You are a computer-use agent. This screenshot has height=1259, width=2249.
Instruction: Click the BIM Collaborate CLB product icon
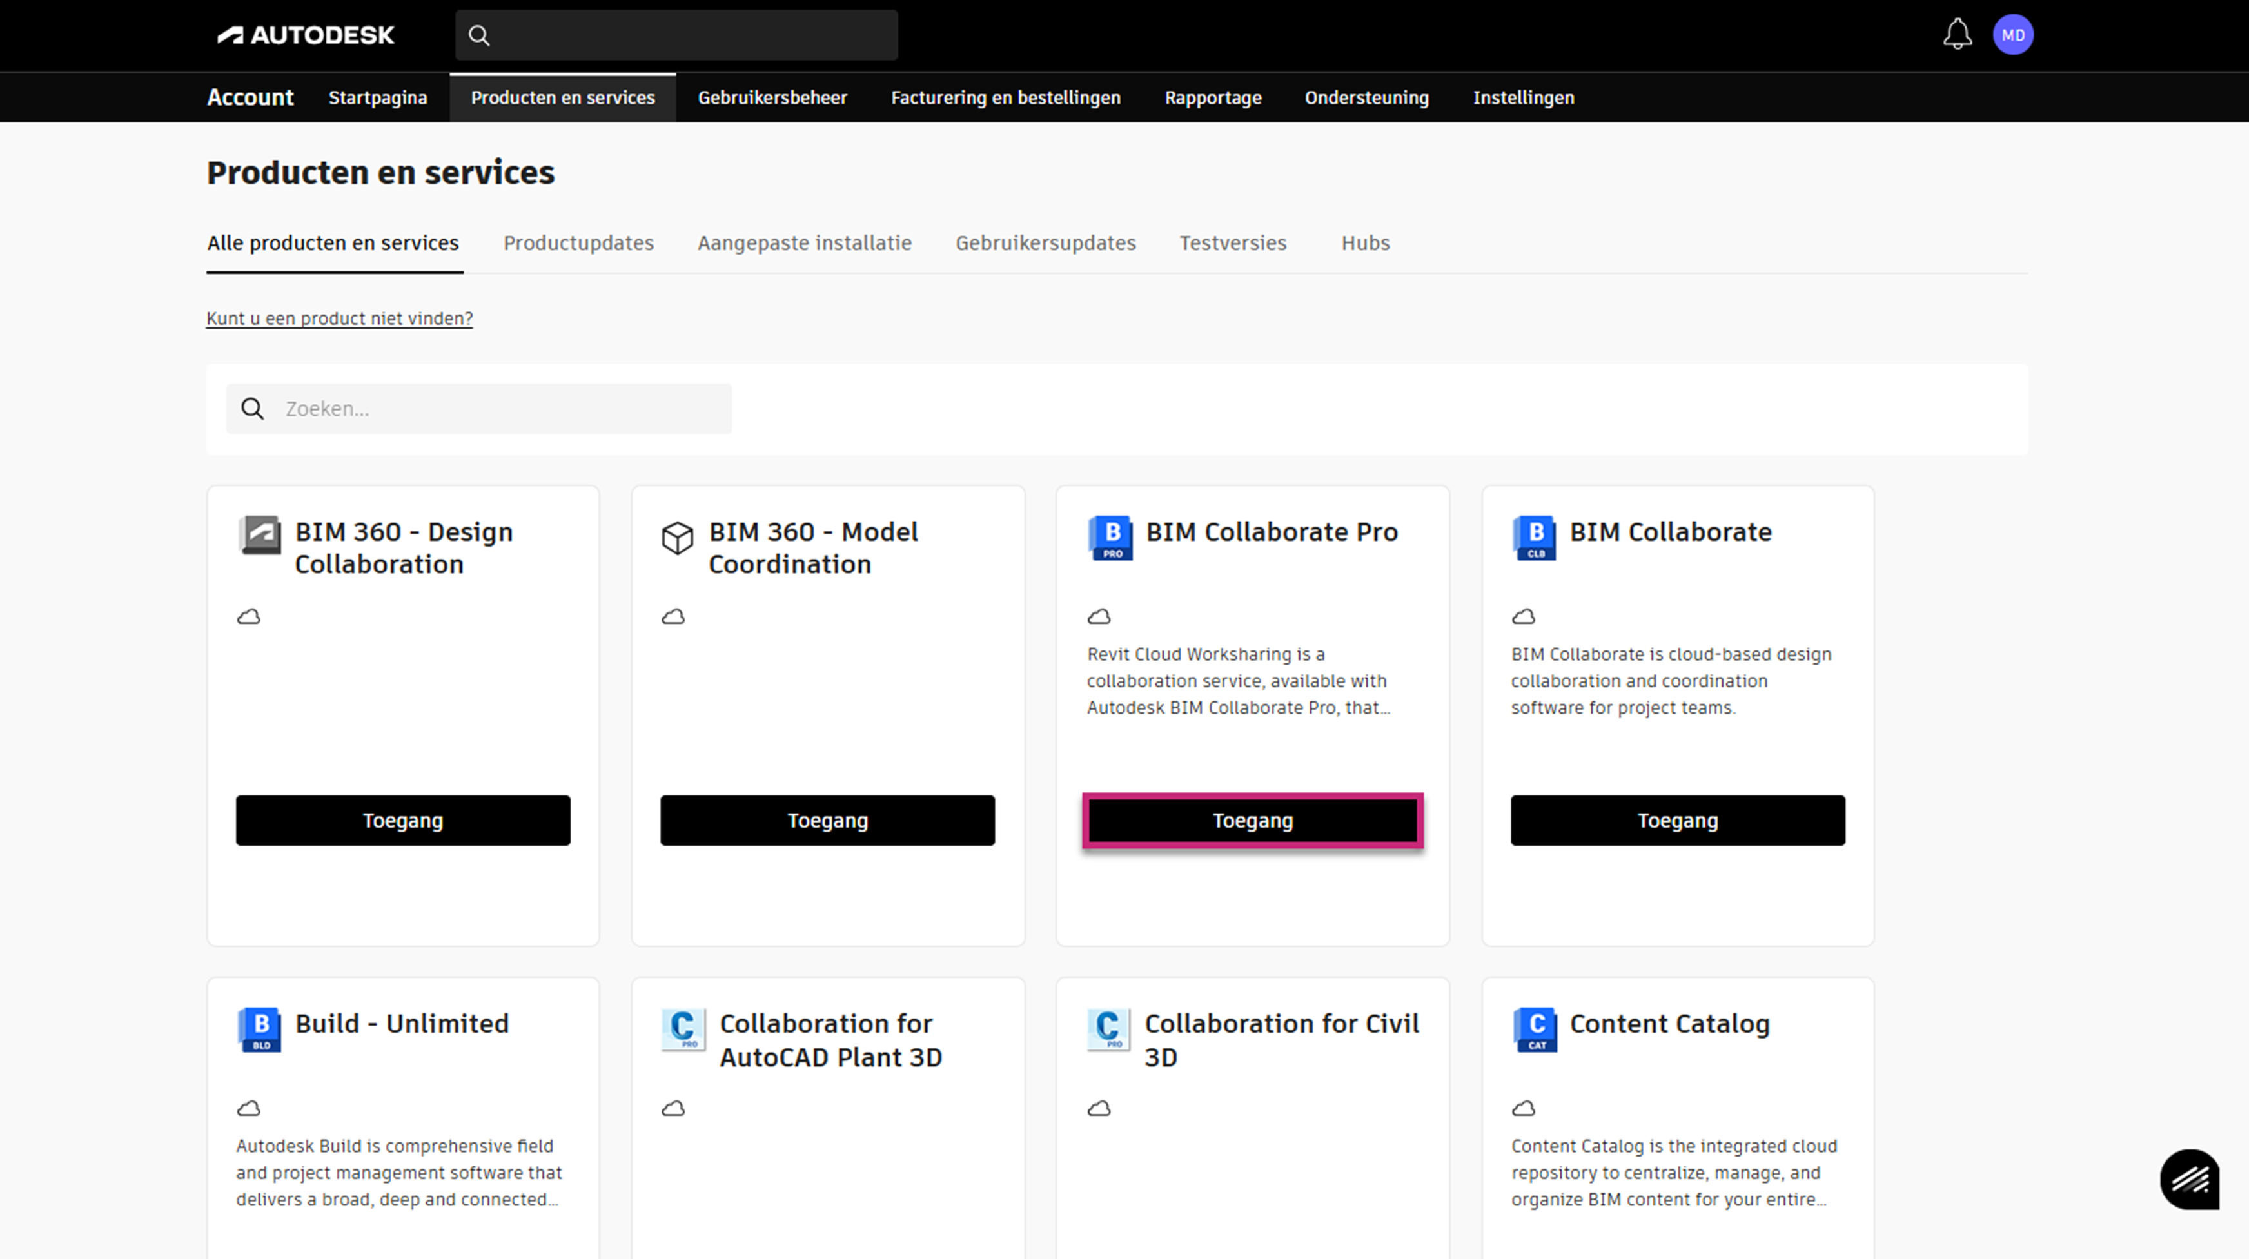(1535, 537)
